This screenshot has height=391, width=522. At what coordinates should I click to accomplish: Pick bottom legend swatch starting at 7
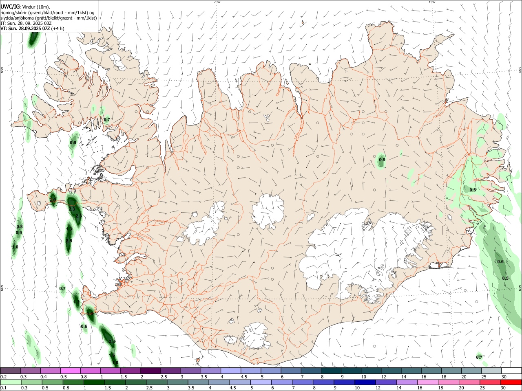click(303, 382)
